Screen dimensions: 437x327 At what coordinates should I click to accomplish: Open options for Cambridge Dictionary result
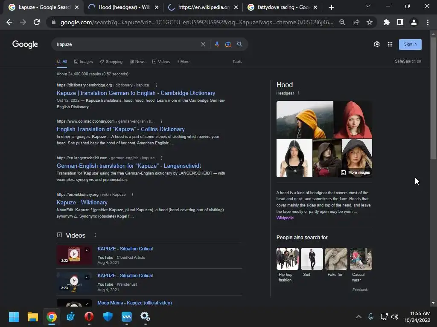click(156, 85)
